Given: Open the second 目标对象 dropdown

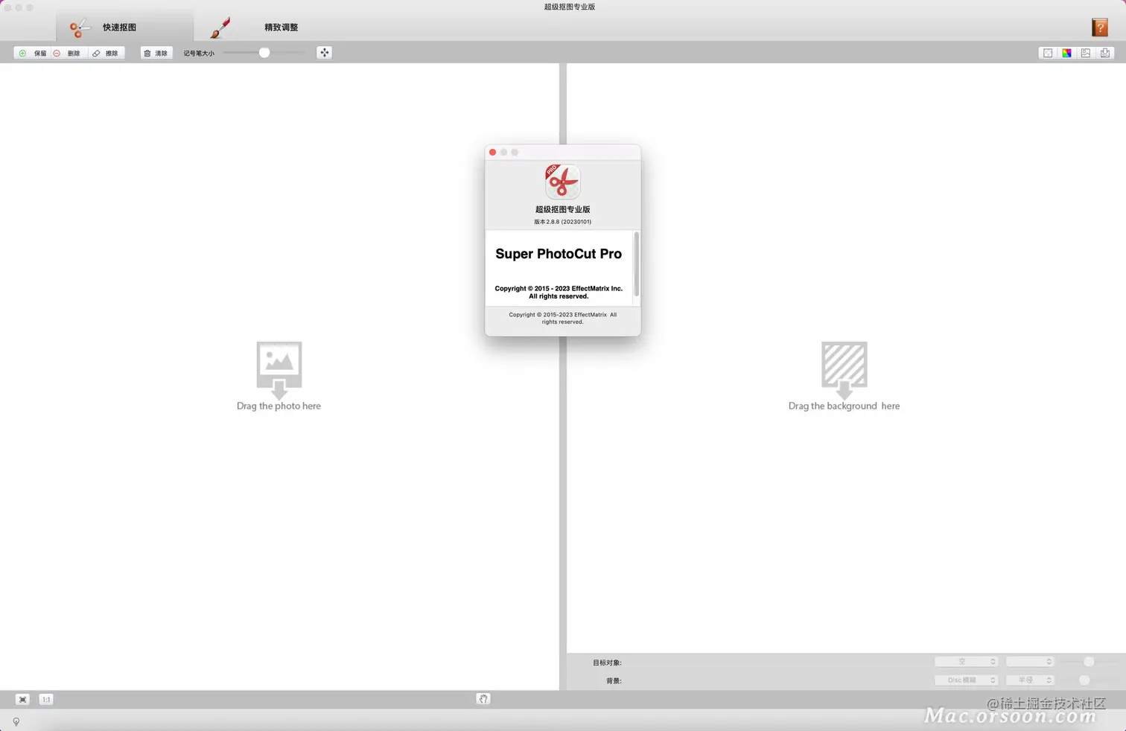Looking at the screenshot, I should [x=1030, y=662].
